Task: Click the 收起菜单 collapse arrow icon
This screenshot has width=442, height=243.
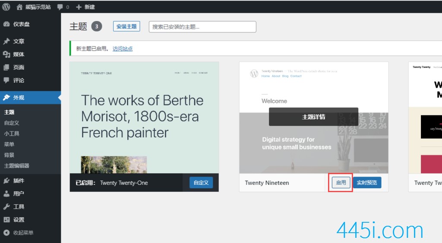Action: [6, 233]
